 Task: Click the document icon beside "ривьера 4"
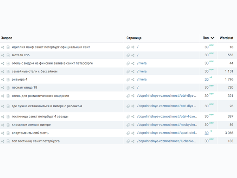point(8,80)
